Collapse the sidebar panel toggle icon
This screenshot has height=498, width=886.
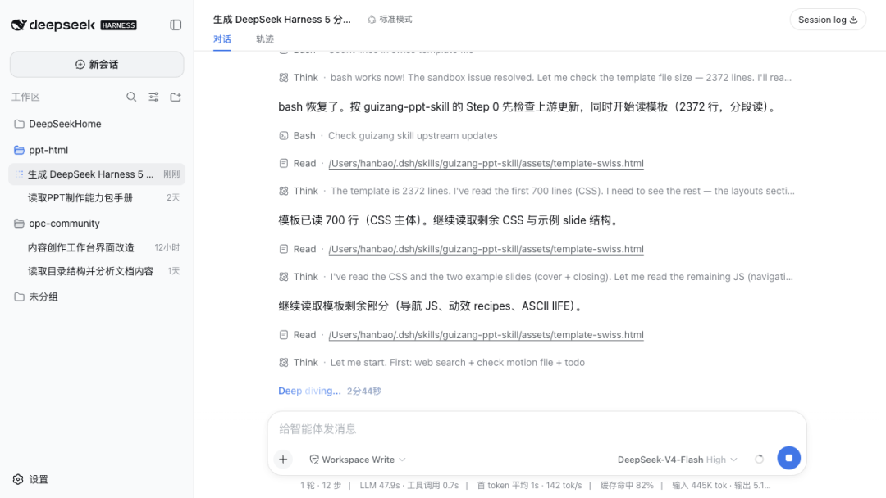click(176, 25)
